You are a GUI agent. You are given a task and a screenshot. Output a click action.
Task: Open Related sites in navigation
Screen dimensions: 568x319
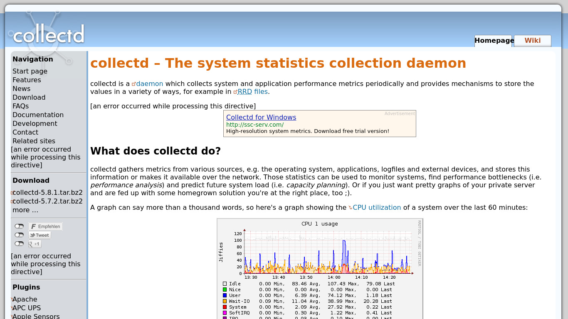tap(34, 141)
